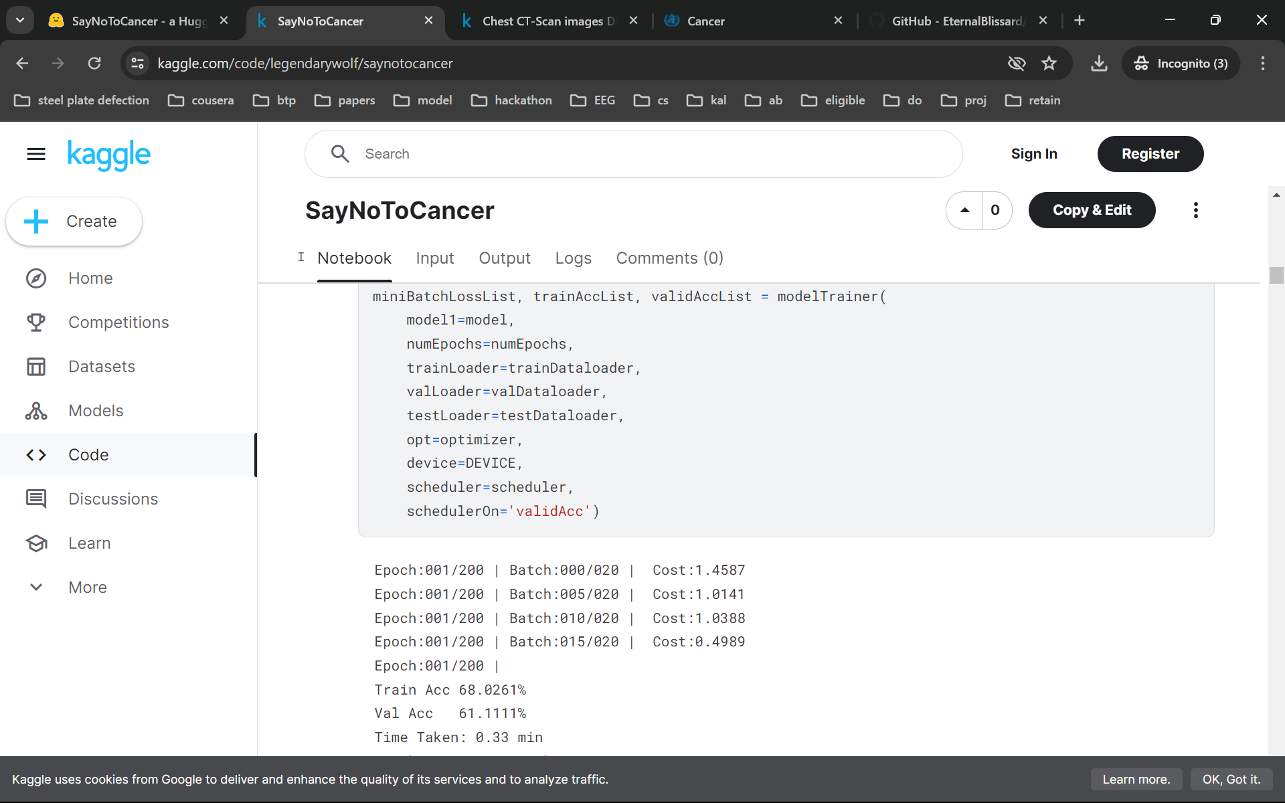
Task: Open the Logs tab
Action: tap(573, 258)
